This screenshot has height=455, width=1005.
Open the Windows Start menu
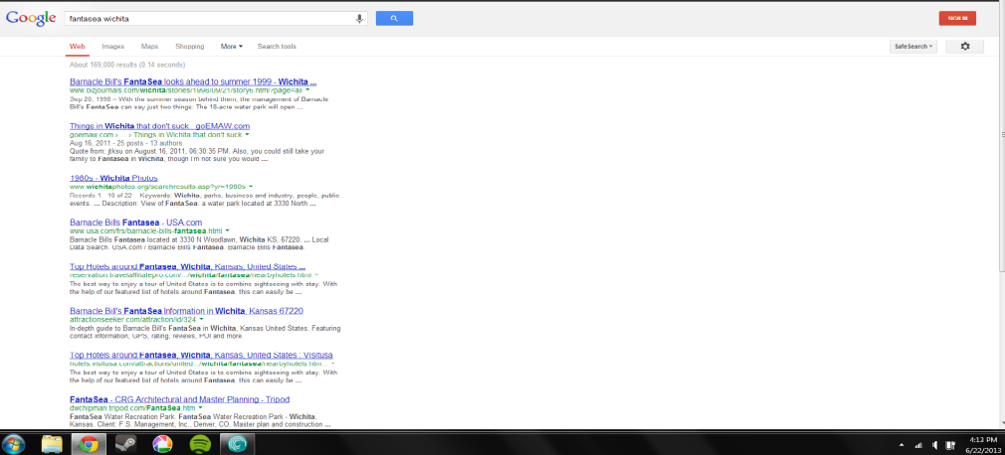click(14, 443)
